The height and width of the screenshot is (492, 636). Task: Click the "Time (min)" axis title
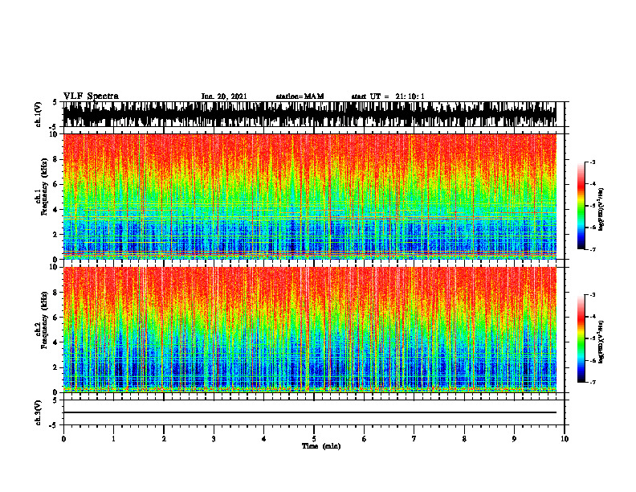321,446
